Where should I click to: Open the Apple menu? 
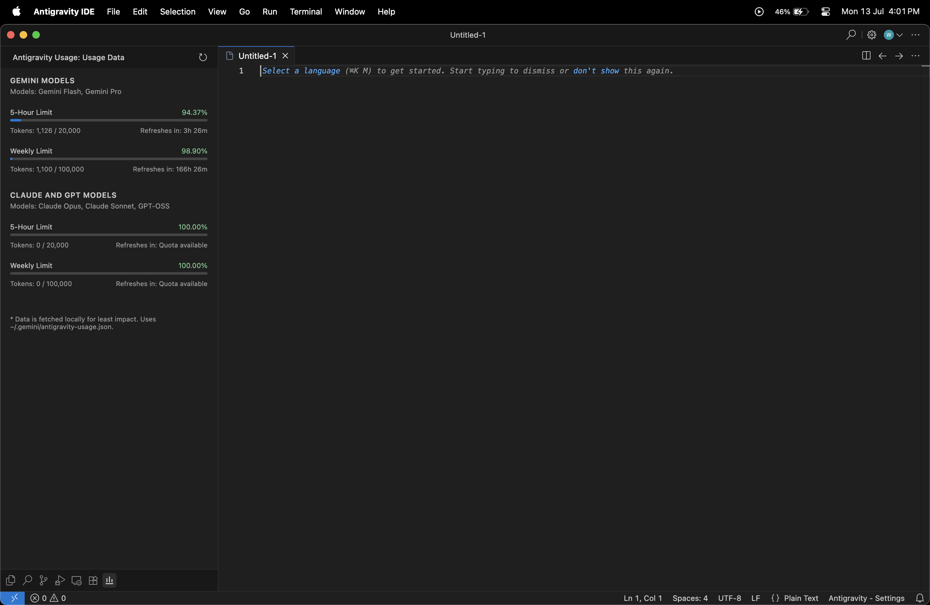click(x=16, y=12)
